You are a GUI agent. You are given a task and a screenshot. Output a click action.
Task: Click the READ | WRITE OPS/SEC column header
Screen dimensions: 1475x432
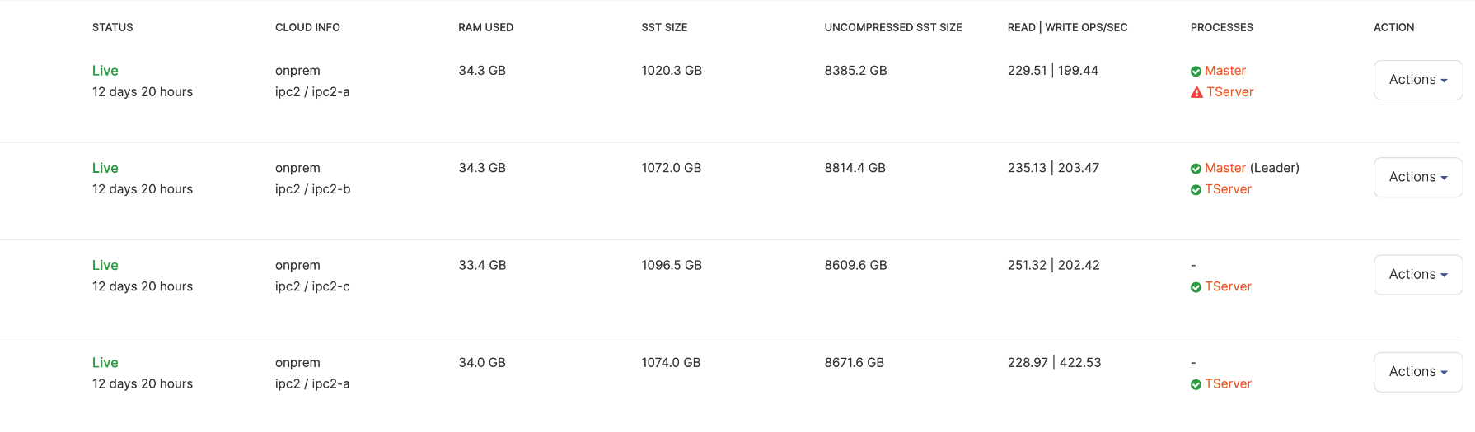point(1068,27)
